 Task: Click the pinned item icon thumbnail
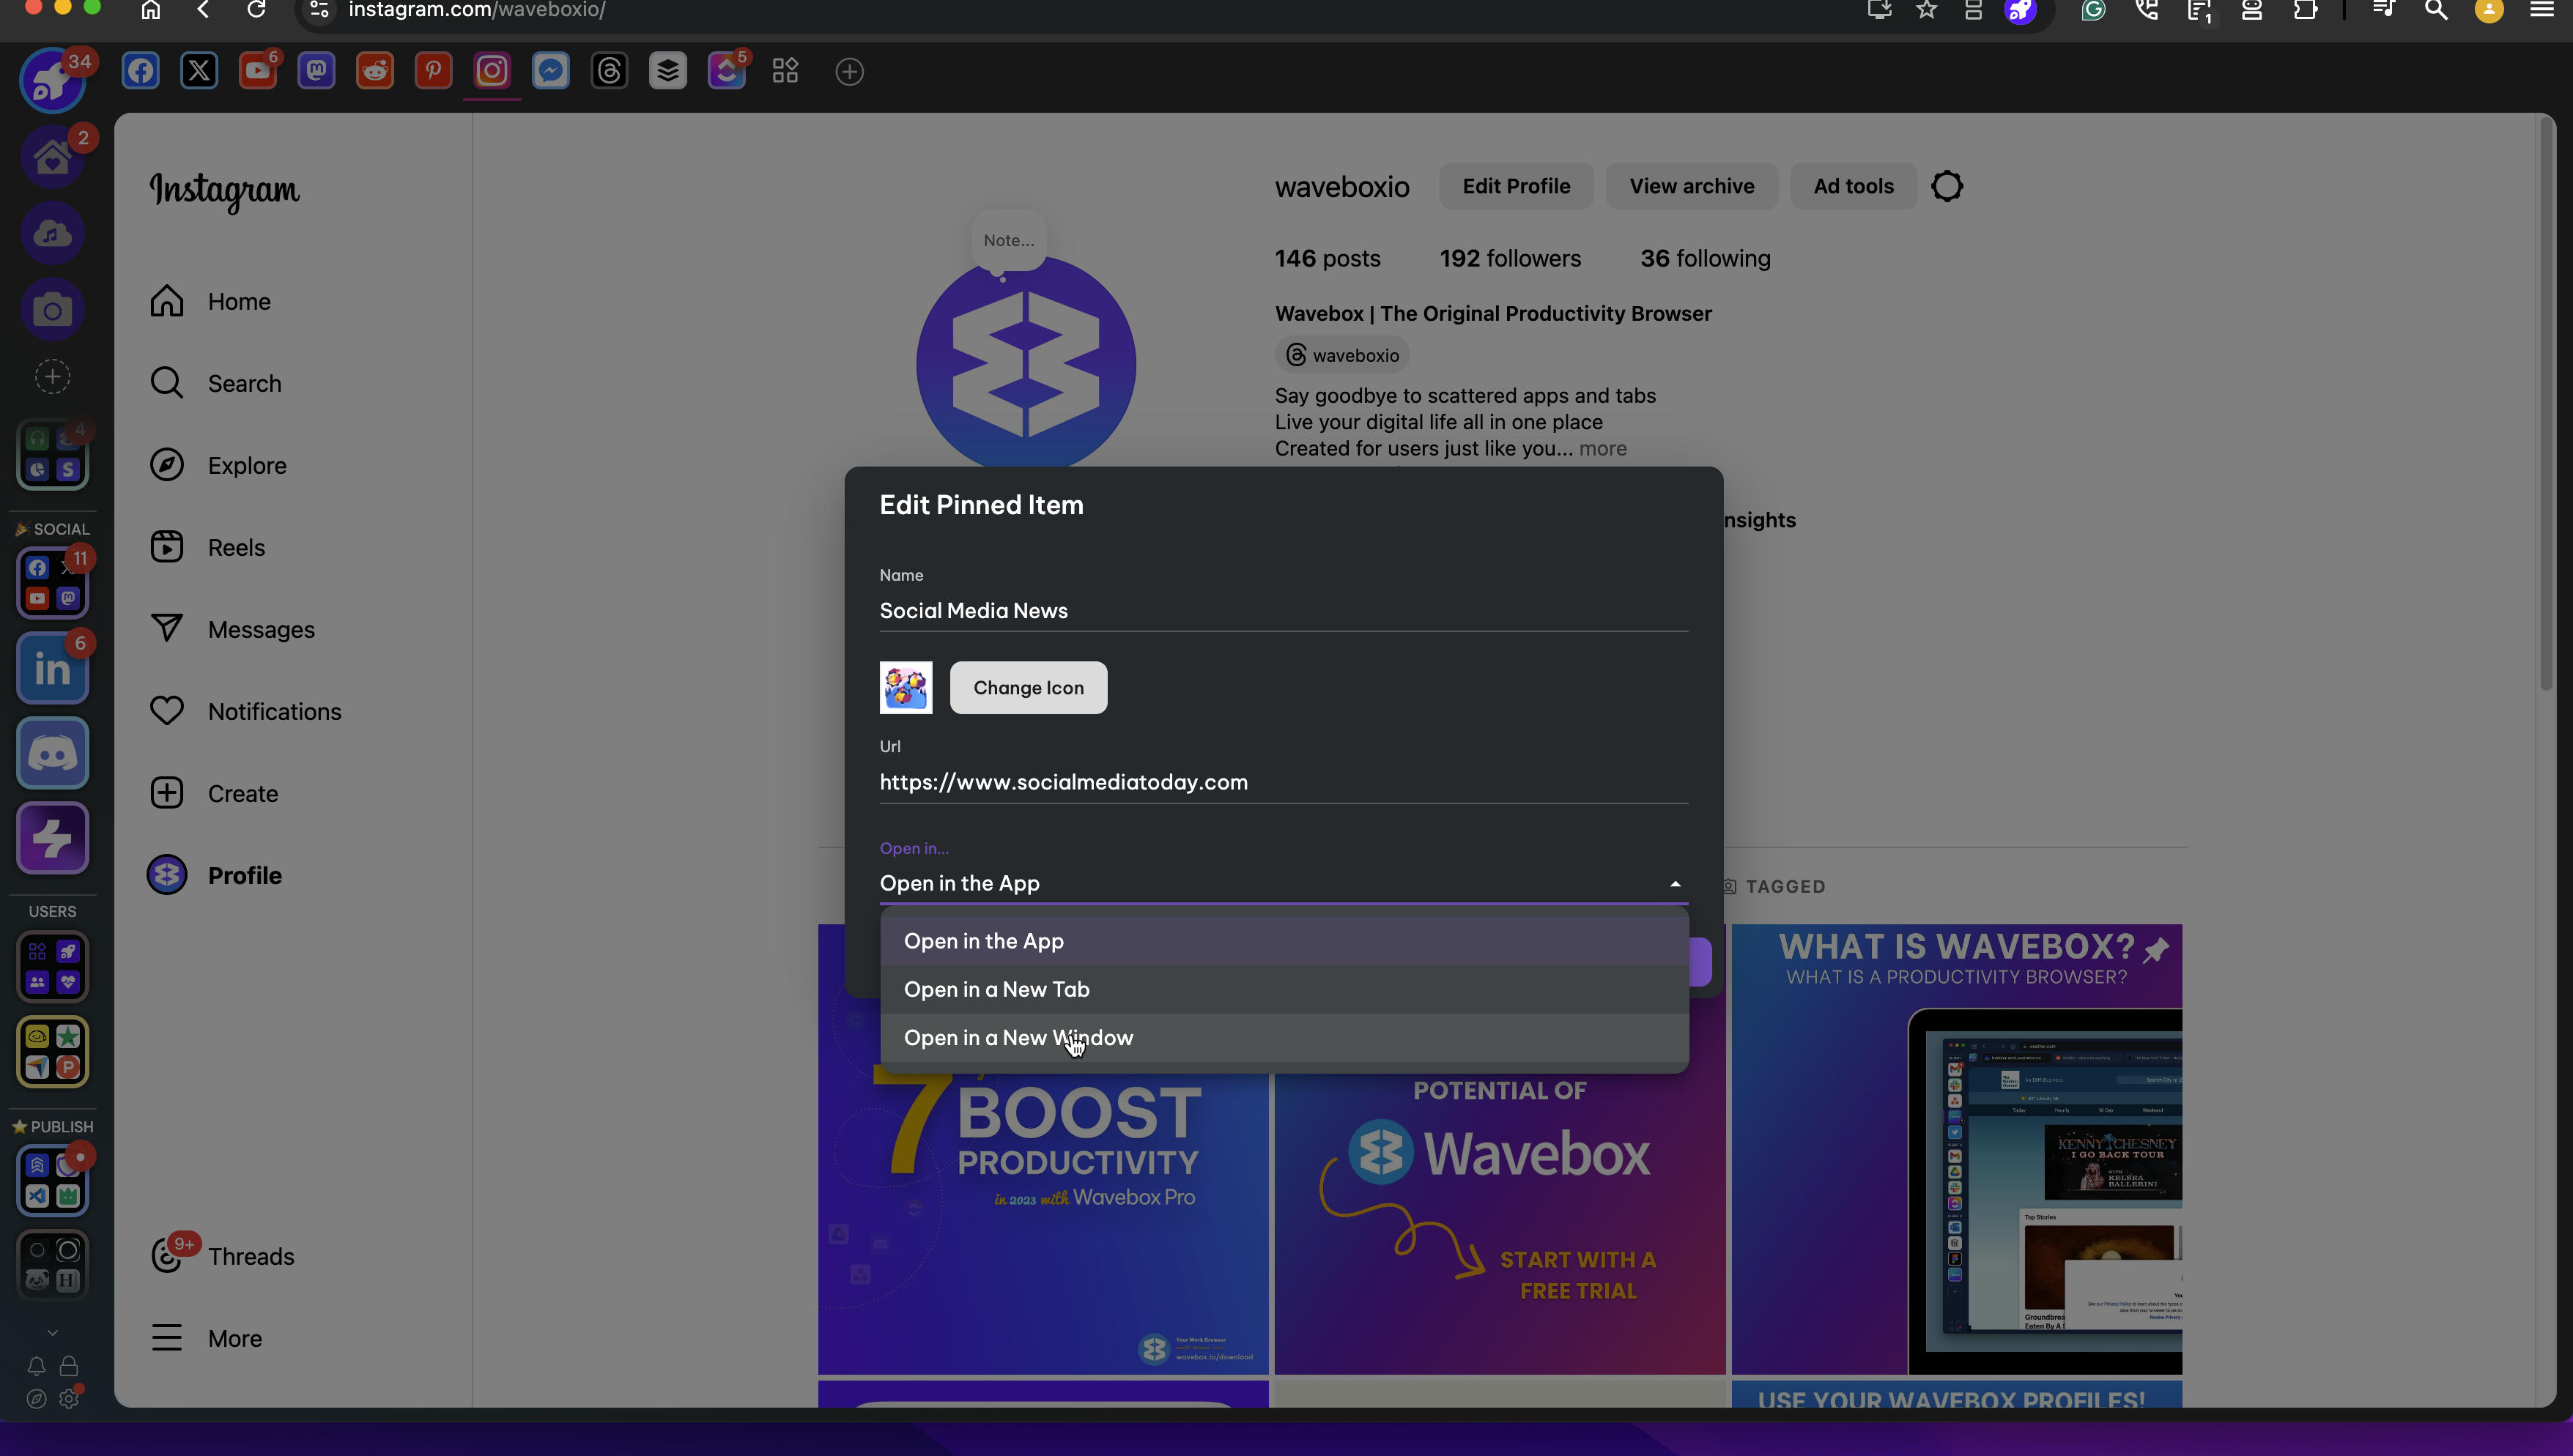[x=906, y=688]
